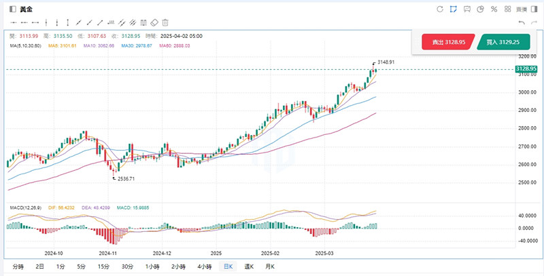
Task: Switch to the 週K timeframe tab
Action: 248,267
